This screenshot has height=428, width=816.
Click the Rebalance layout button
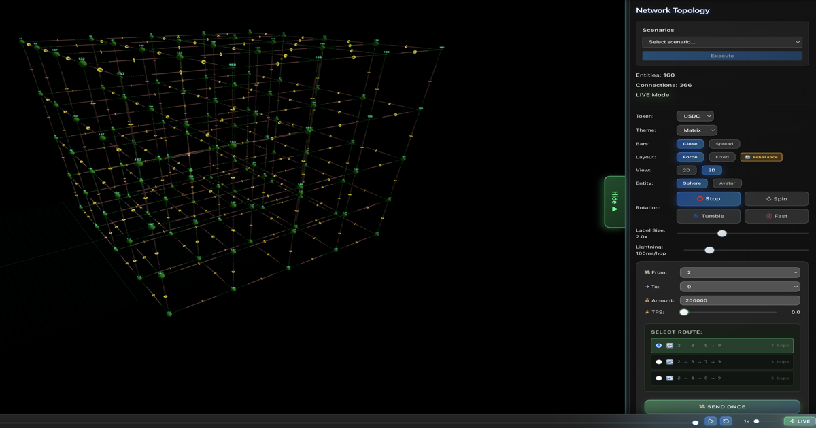761,157
